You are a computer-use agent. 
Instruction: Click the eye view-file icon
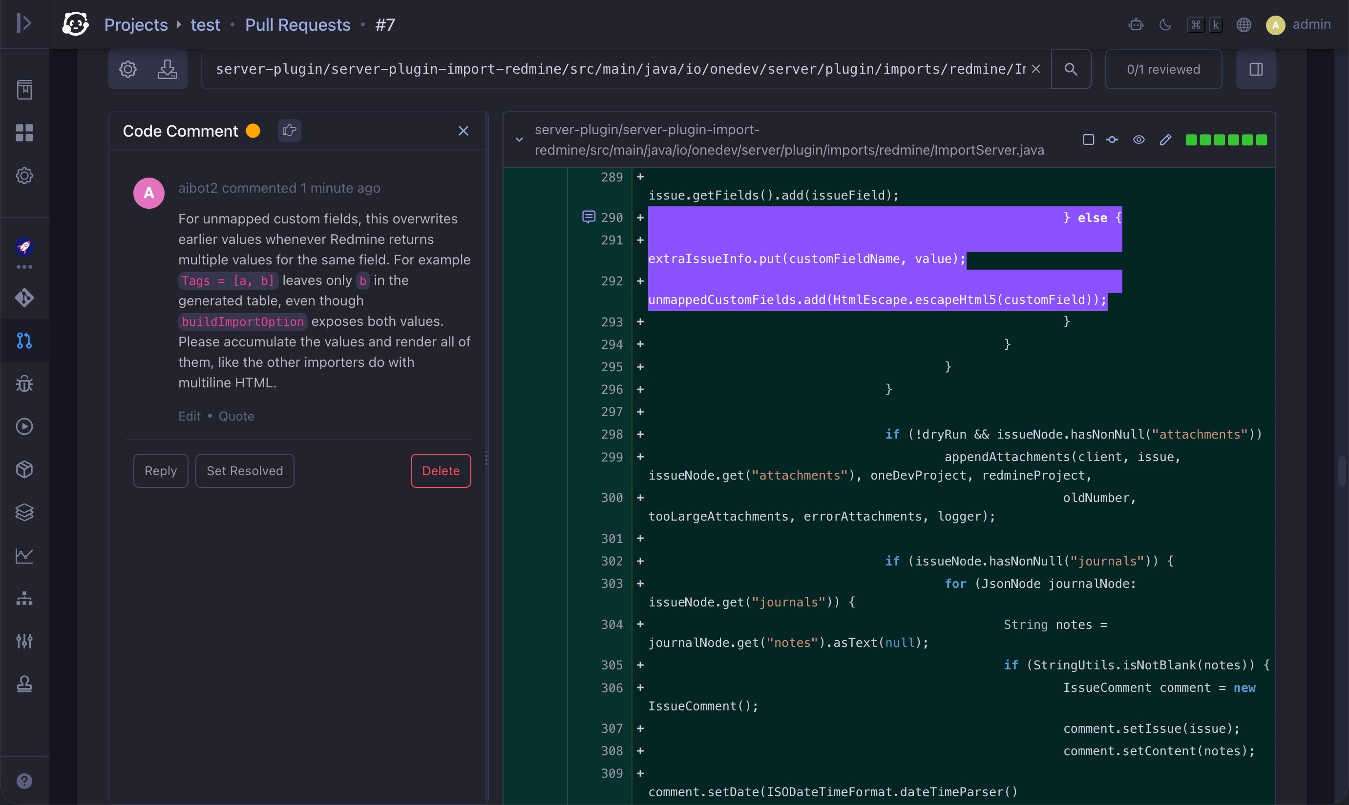pos(1139,140)
